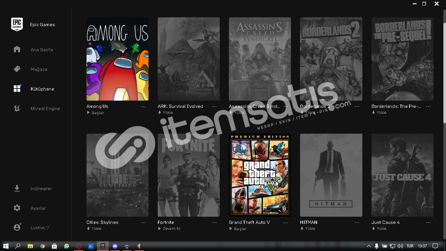Screen dimensions: 446x251
Task: Install ARK: Survival Evolved with Yükle
Action: (165, 112)
